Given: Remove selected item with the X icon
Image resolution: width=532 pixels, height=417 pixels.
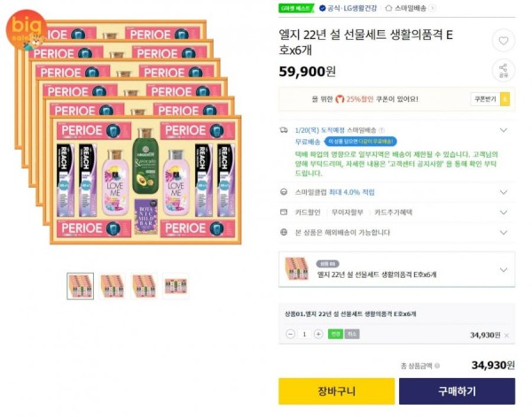Looking at the screenshot, I should pyautogui.click(x=506, y=336).
